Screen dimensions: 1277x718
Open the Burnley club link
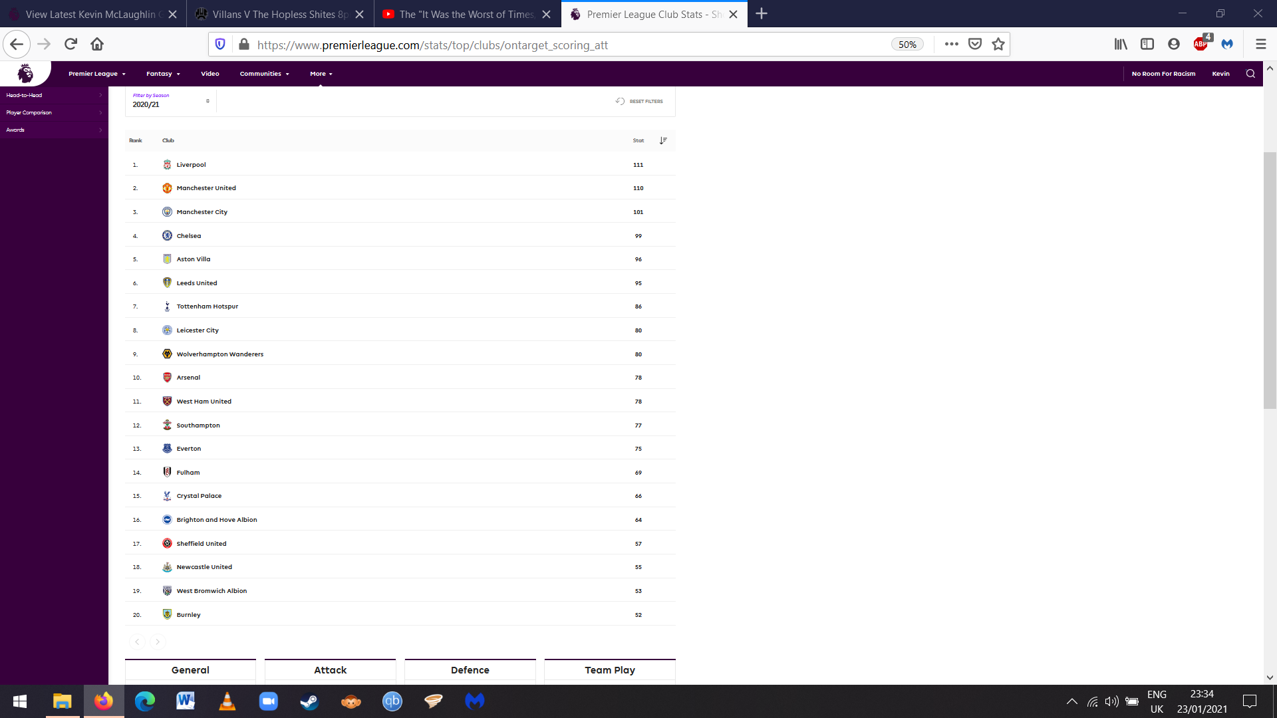[x=188, y=615]
